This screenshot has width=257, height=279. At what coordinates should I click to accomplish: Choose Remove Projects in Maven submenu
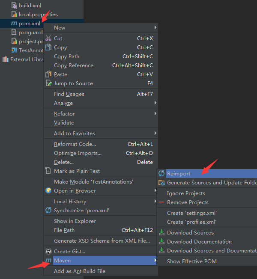pos(188,202)
